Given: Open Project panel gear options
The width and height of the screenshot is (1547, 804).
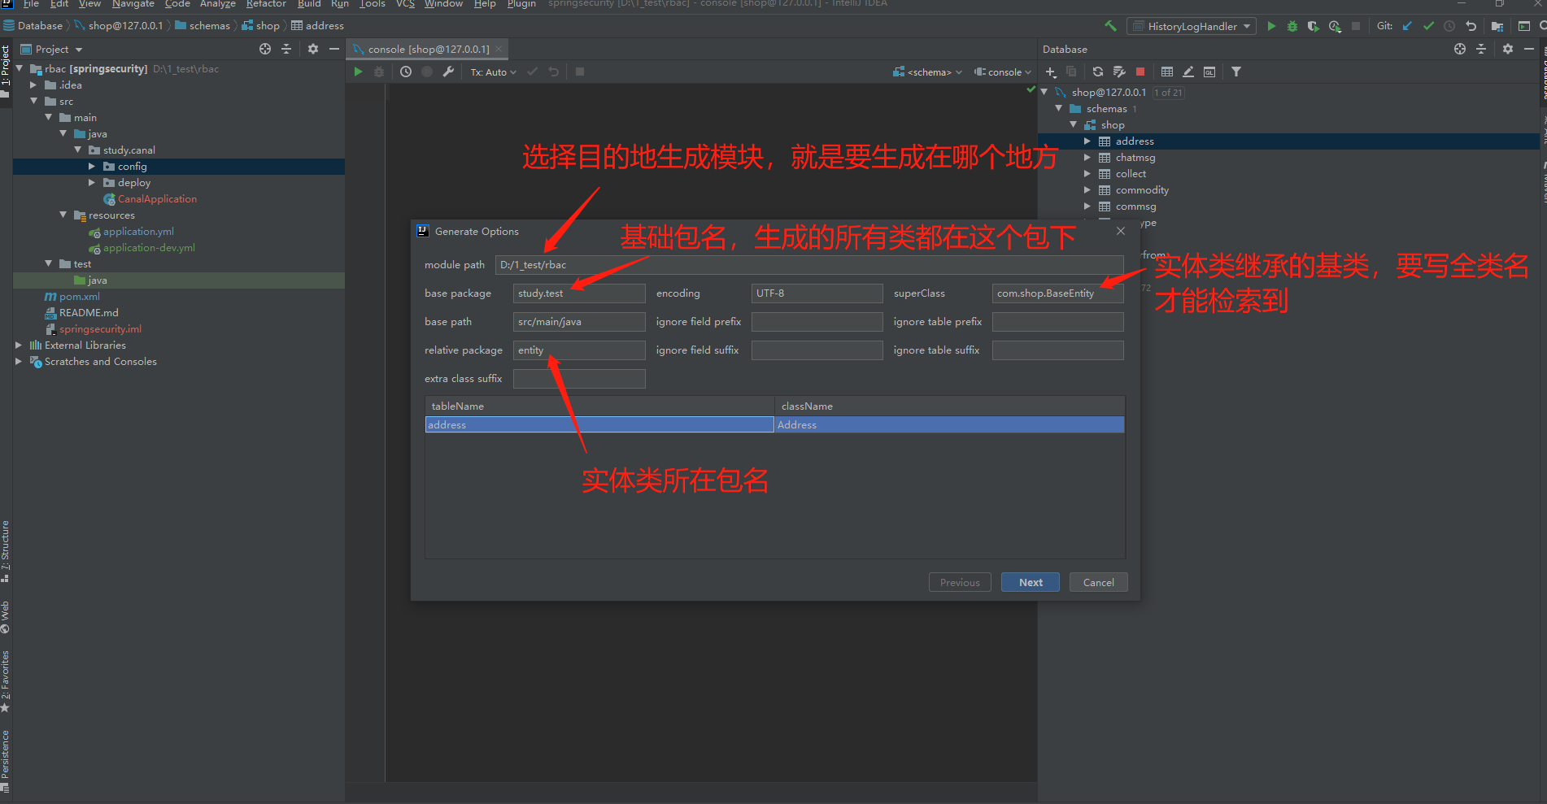Looking at the screenshot, I should pyautogui.click(x=313, y=49).
